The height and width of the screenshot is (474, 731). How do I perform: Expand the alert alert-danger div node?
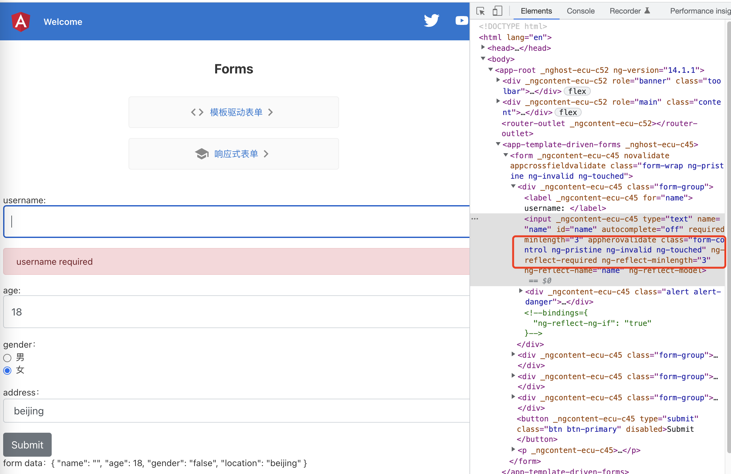click(521, 291)
